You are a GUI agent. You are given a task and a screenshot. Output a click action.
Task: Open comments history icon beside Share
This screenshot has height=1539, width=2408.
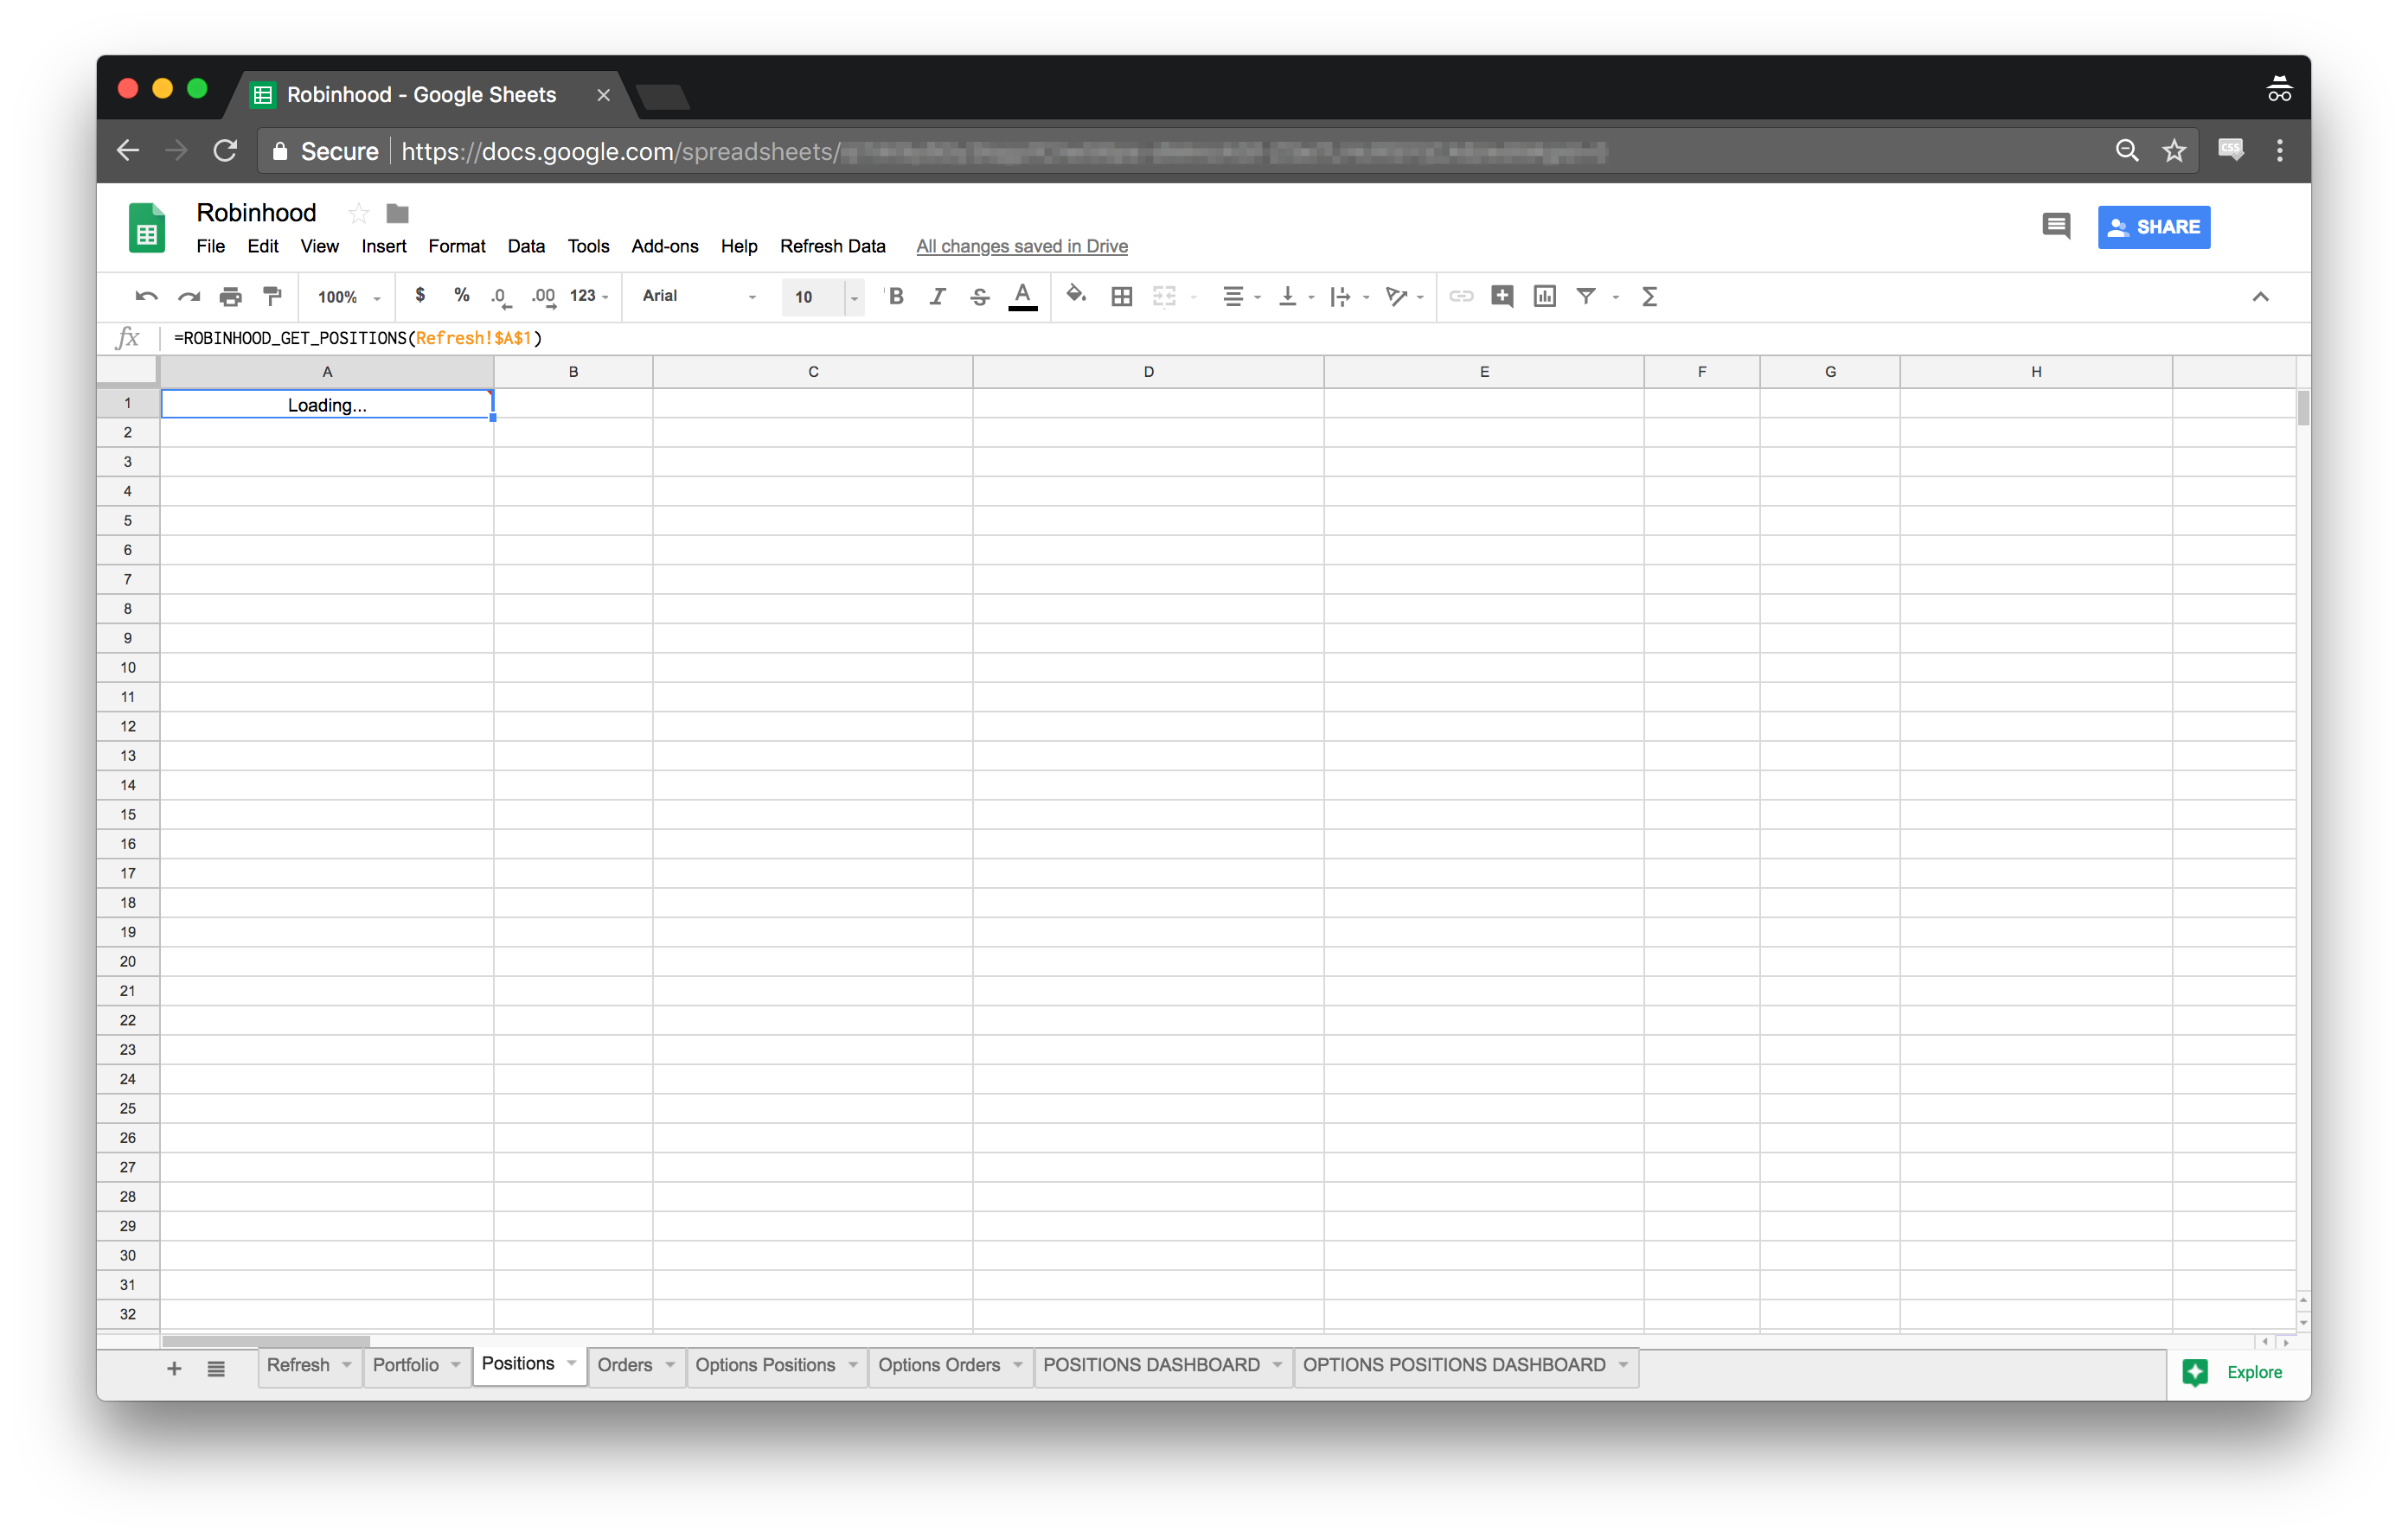(x=2056, y=226)
